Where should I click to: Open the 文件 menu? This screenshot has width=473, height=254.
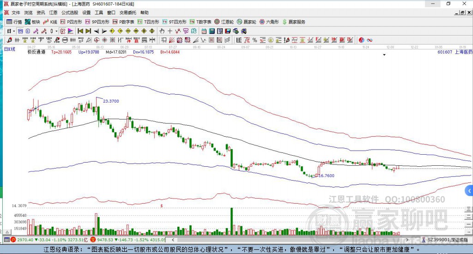(x=16, y=12)
